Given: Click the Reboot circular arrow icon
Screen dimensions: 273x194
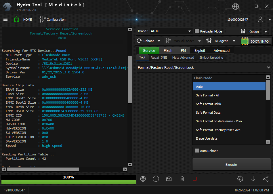Looking at the screenshot, I should [139, 41].
